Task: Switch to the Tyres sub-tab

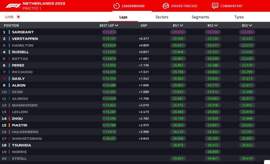Action: point(239,17)
